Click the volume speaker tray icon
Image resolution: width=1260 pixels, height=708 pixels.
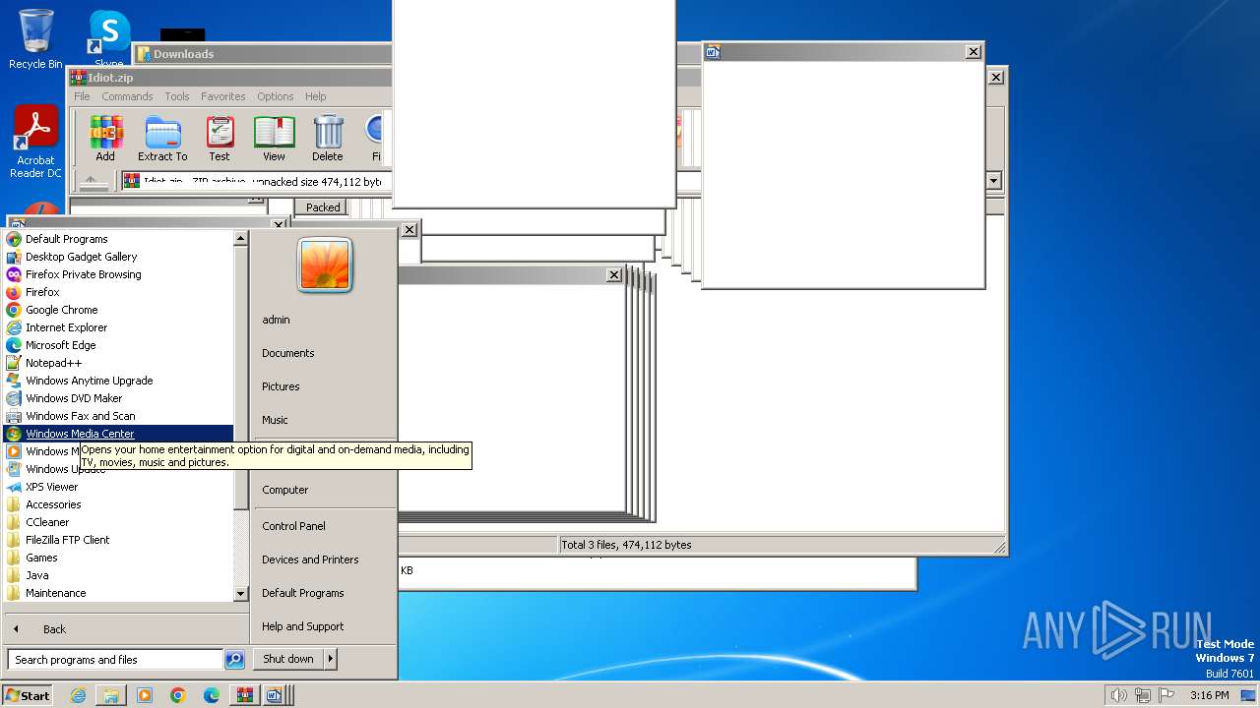[1118, 695]
